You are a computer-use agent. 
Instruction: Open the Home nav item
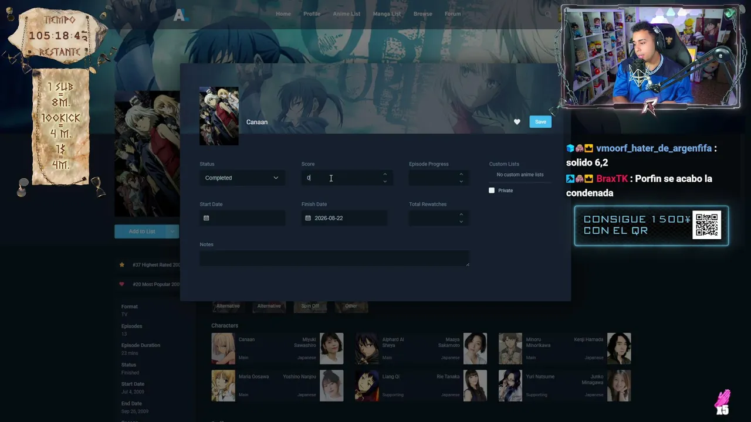click(283, 14)
